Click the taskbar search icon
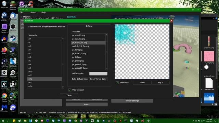 pyautogui.click(x=8, y=121)
